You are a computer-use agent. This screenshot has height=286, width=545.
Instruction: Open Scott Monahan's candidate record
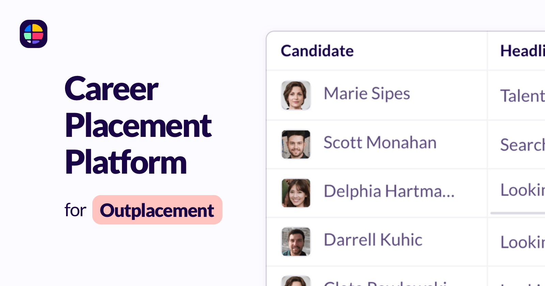pos(380,143)
